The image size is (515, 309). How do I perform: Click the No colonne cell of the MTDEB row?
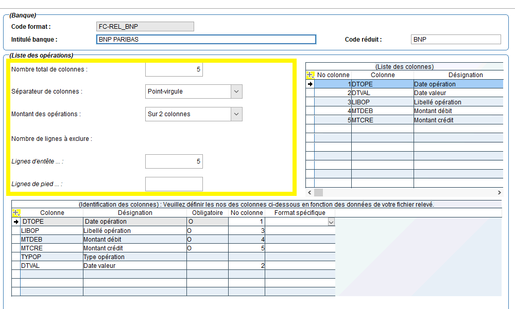coord(247,240)
